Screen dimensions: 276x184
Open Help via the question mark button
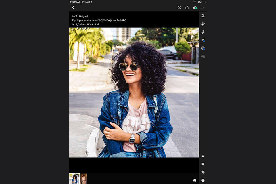point(180,7)
